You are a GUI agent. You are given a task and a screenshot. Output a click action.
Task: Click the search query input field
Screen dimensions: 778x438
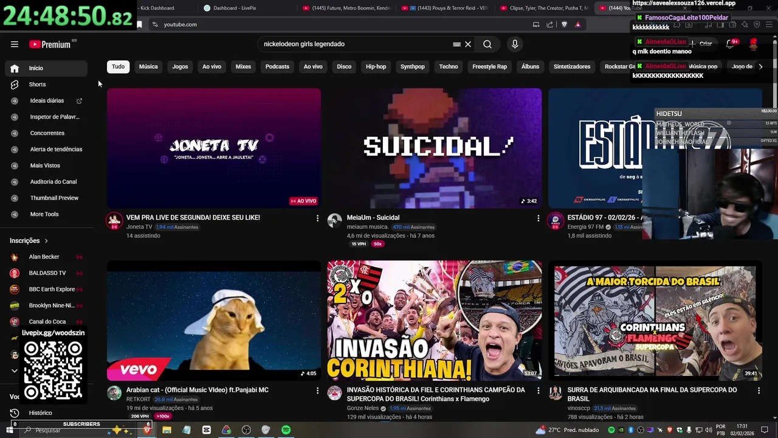pyautogui.click(x=356, y=44)
